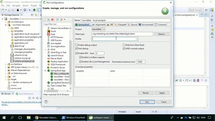Click the JMX Port input field
This screenshot has height=121, width=215.
100,53
